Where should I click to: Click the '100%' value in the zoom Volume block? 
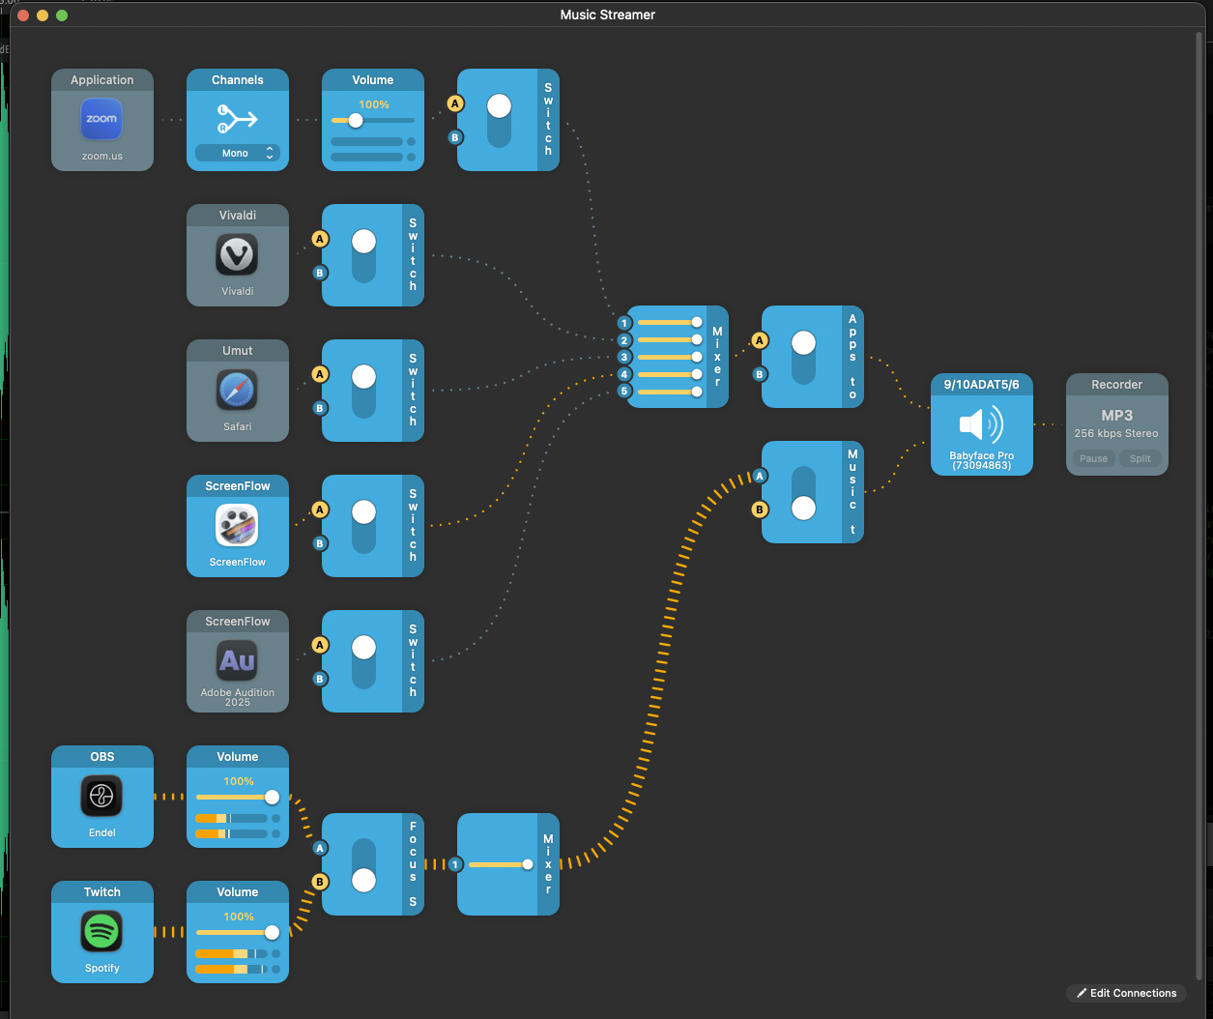[373, 104]
